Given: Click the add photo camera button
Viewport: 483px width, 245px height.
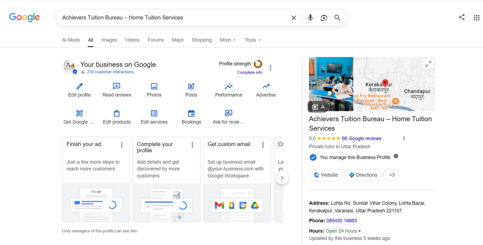Looking at the screenshot, I should tap(318, 107).
